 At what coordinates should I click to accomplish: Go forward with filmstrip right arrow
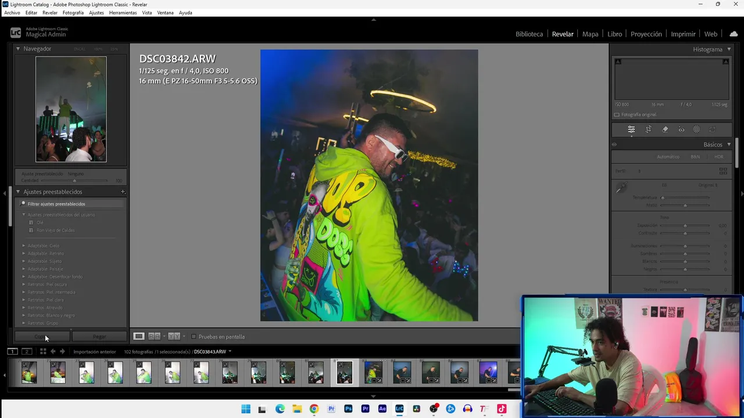pos(62,351)
